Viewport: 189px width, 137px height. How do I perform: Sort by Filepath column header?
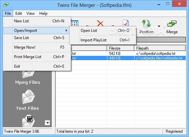pos(160,48)
